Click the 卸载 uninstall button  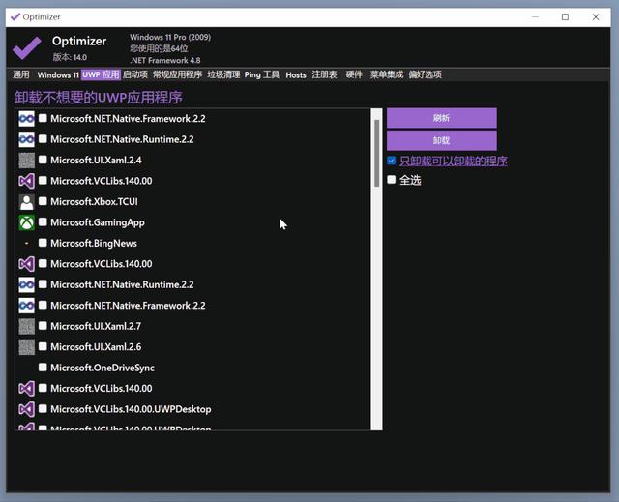pos(441,140)
